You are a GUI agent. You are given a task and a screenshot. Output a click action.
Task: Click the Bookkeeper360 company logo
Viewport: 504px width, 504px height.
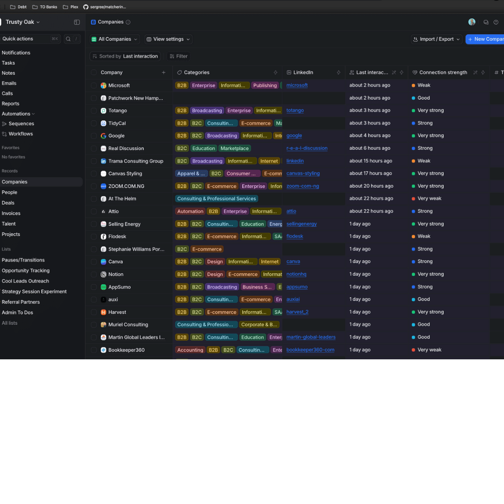click(104, 350)
